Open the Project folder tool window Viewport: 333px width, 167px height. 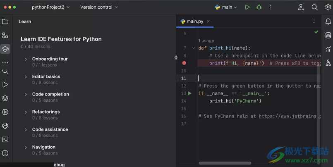click(x=5, y=21)
